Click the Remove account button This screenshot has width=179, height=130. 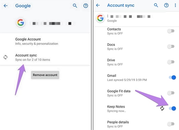45,75
